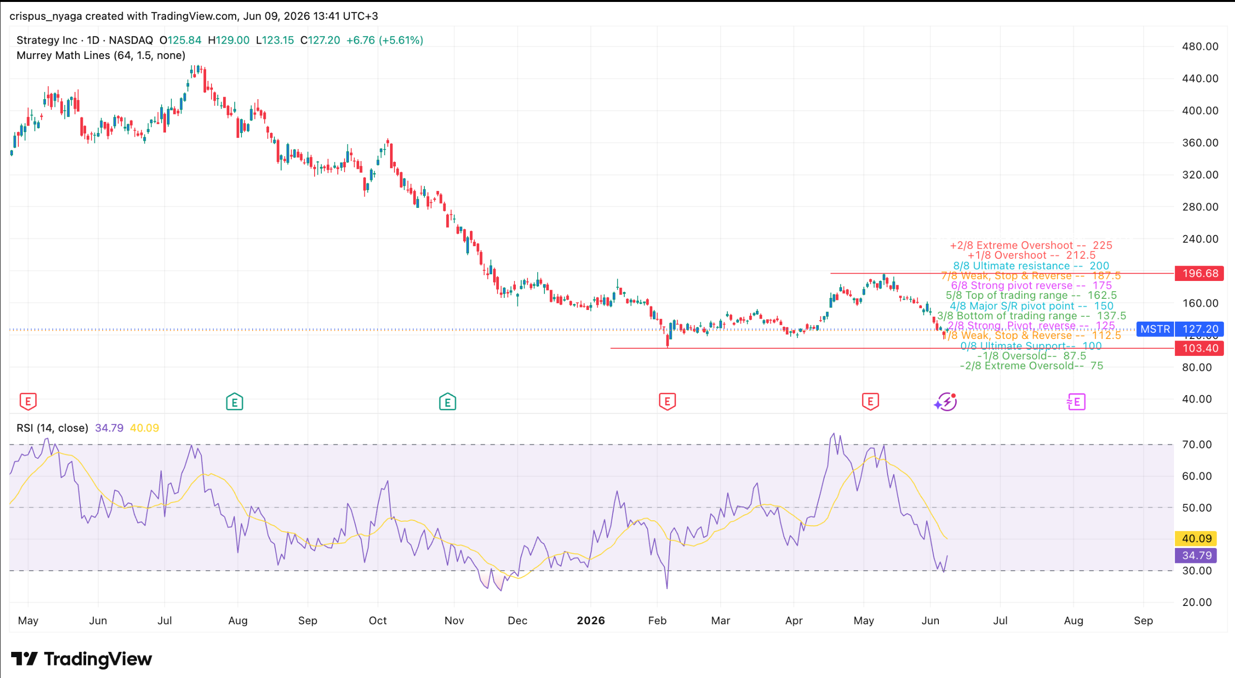Click the red 103.40 price label
Image resolution: width=1235 pixels, height=678 pixels.
coord(1200,348)
